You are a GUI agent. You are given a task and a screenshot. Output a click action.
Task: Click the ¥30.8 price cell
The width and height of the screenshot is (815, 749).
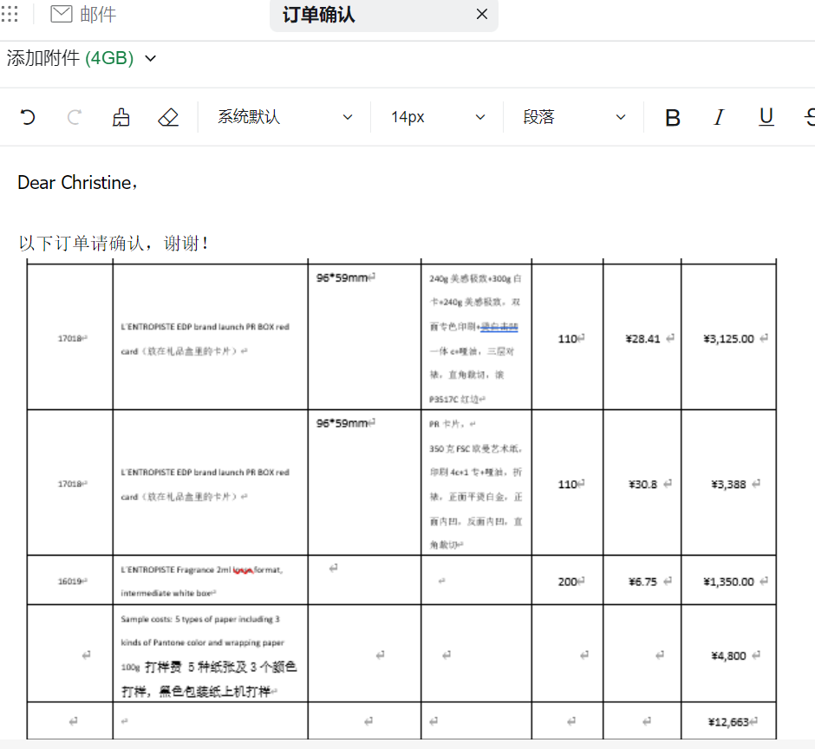point(642,482)
